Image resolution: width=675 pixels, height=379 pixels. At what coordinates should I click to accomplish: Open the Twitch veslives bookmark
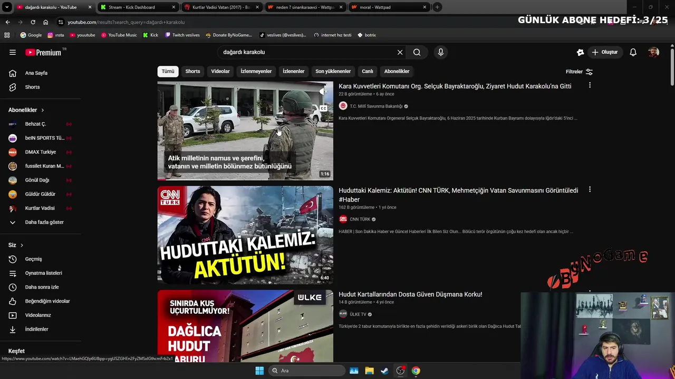pyautogui.click(x=182, y=35)
